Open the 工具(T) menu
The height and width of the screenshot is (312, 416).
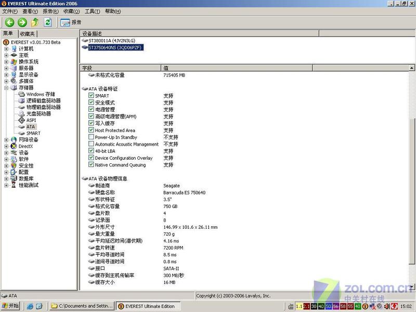click(x=93, y=11)
